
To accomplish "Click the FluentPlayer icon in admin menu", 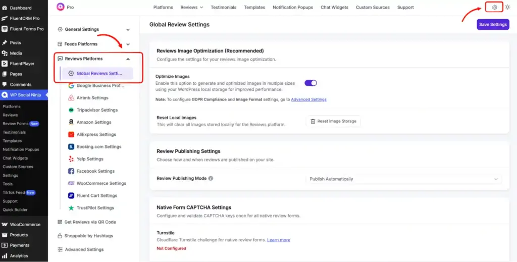I will click(x=5, y=64).
